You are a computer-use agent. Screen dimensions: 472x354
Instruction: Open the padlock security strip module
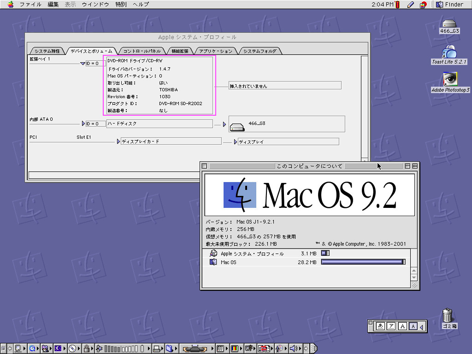tap(88, 348)
